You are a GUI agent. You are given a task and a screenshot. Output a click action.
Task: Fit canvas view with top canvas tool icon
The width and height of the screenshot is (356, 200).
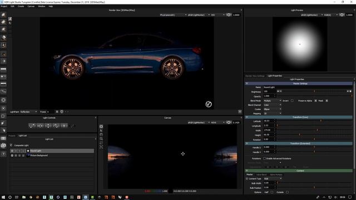[101, 127]
